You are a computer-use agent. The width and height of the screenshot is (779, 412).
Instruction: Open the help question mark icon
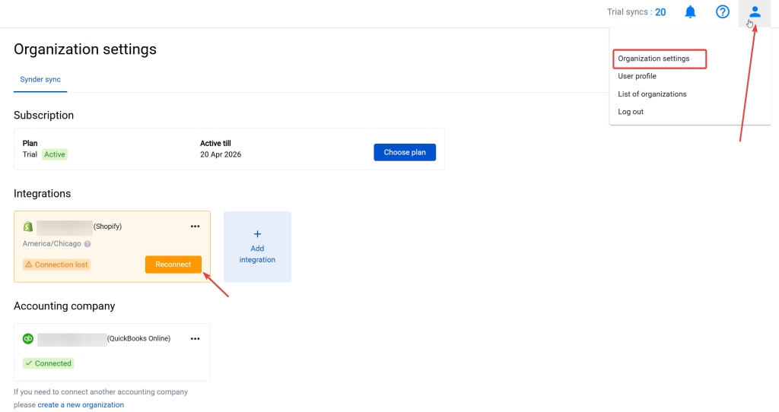coord(723,12)
